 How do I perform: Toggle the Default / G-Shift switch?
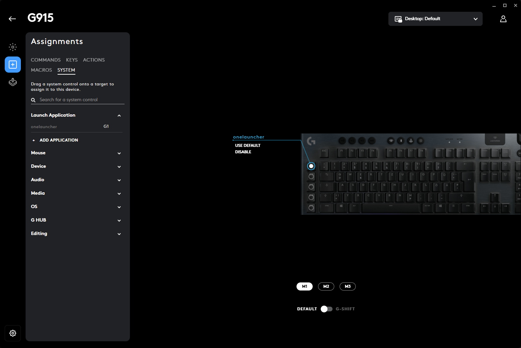[326, 309]
